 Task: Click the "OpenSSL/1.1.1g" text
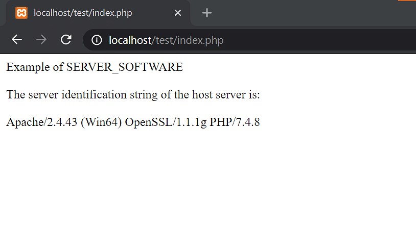click(x=166, y=122)
